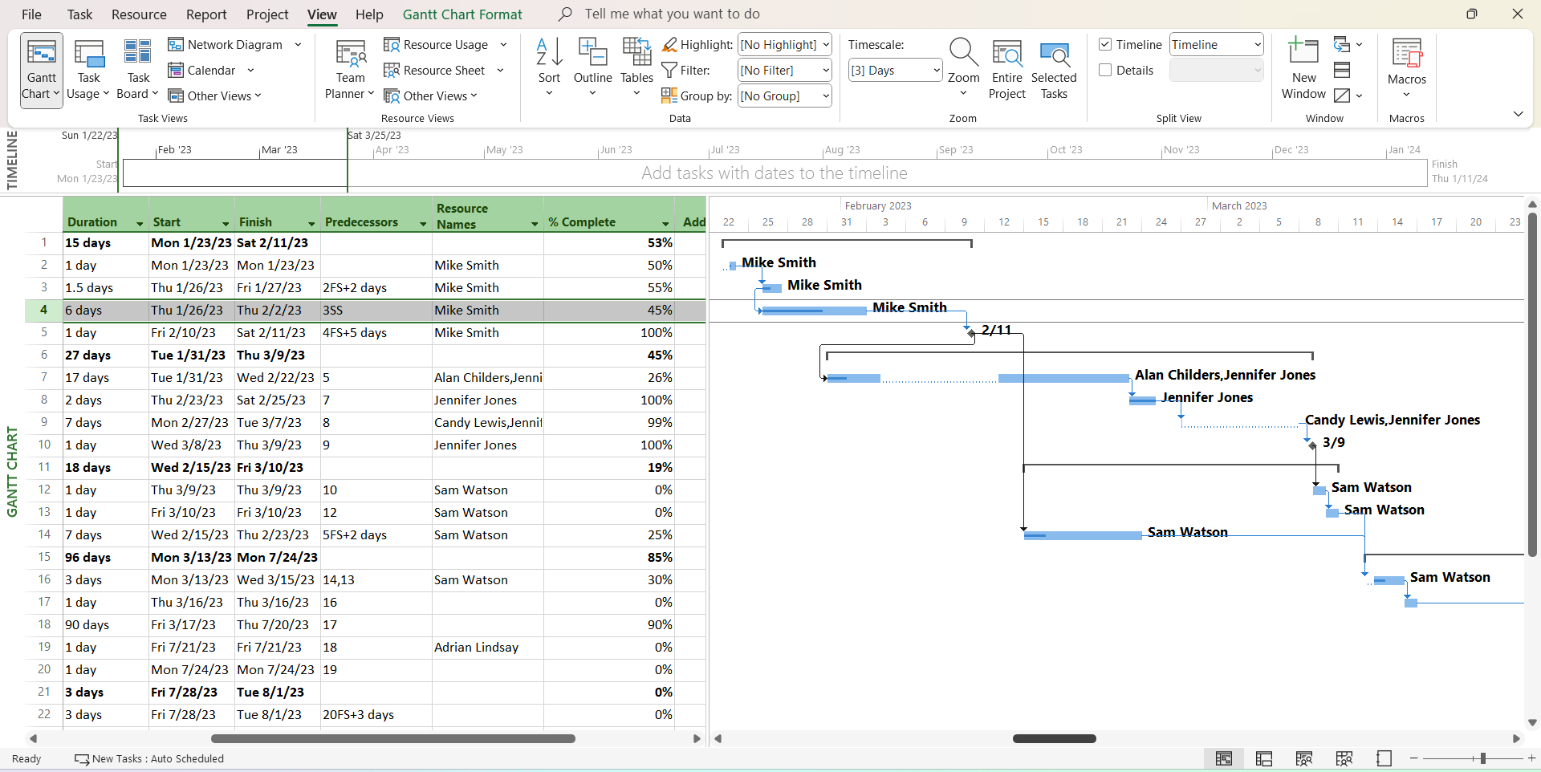The height and width of the screenshot is (772, 1541).
Task: Uncheck the Timeline checkbox
Action: point(1106,44)
